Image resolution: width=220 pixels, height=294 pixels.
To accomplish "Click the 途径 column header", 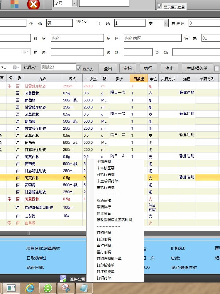I will [x=187, y=79].
